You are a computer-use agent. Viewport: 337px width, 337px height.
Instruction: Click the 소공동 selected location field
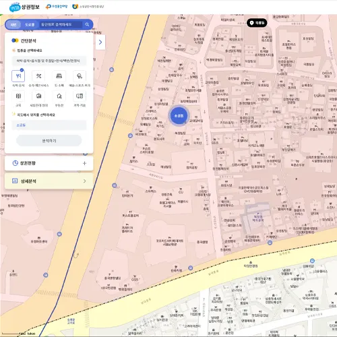(49, 125)
